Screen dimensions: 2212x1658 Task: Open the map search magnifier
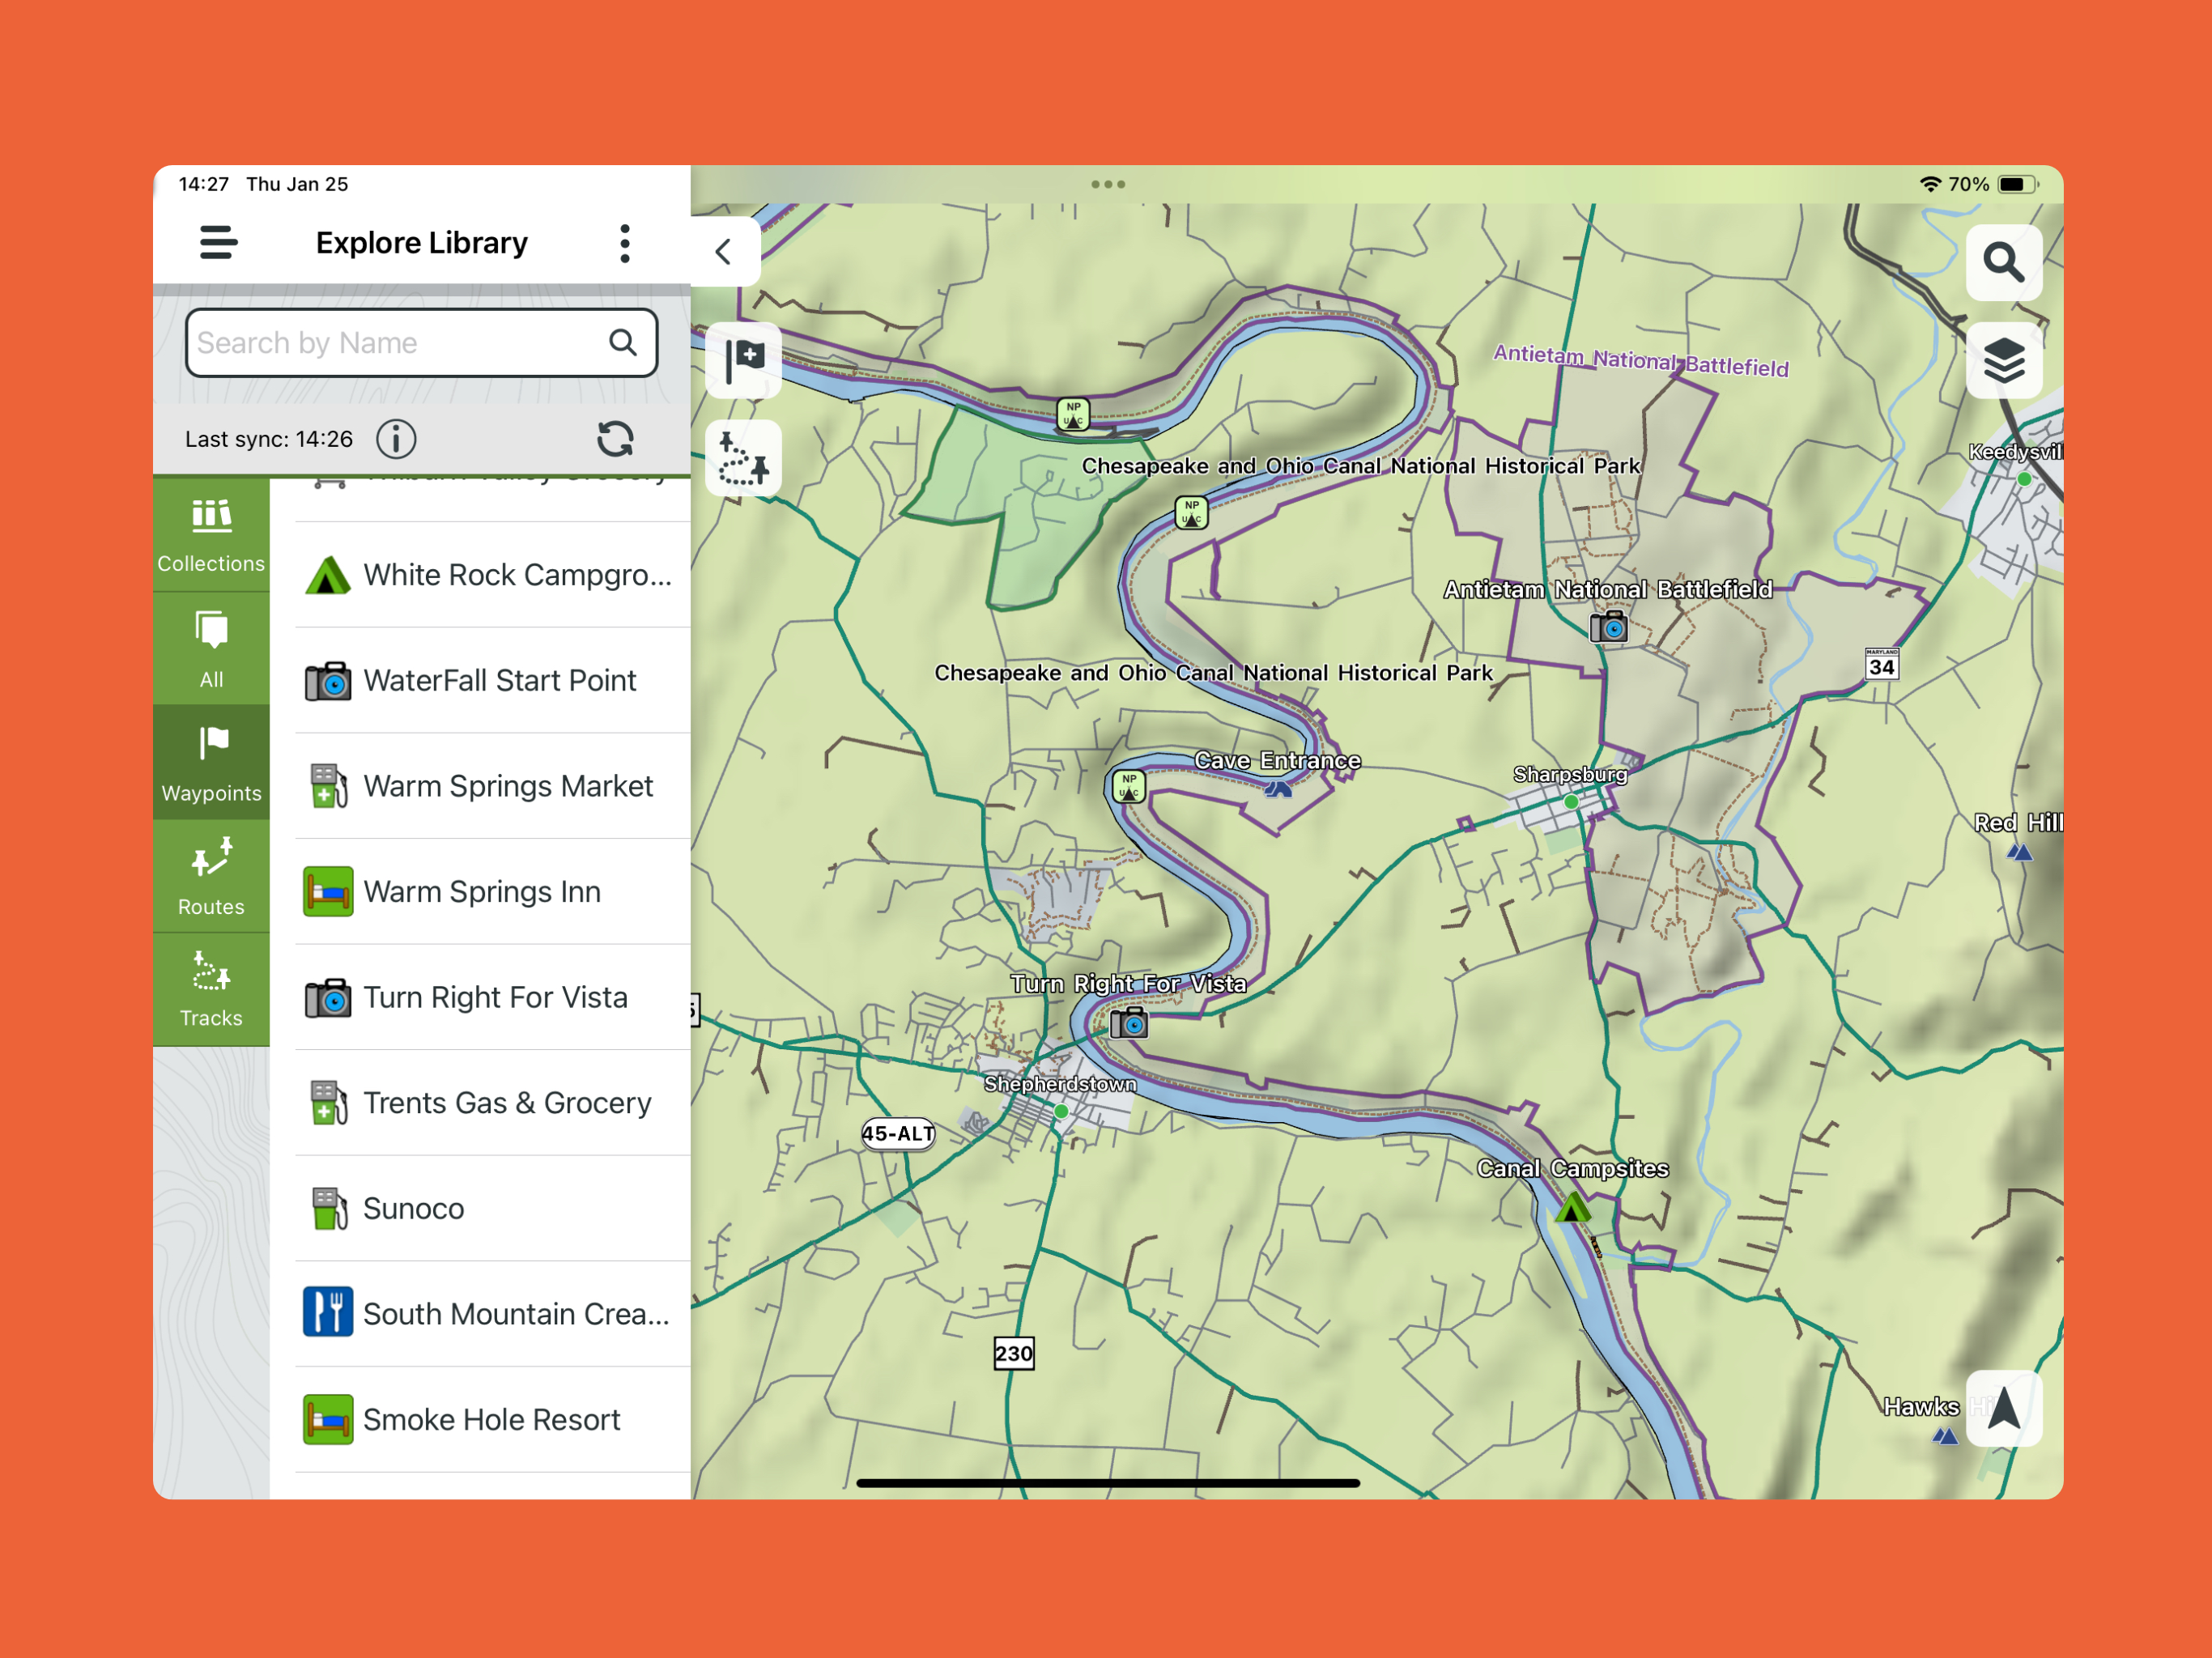click(x=2003, y=262)
